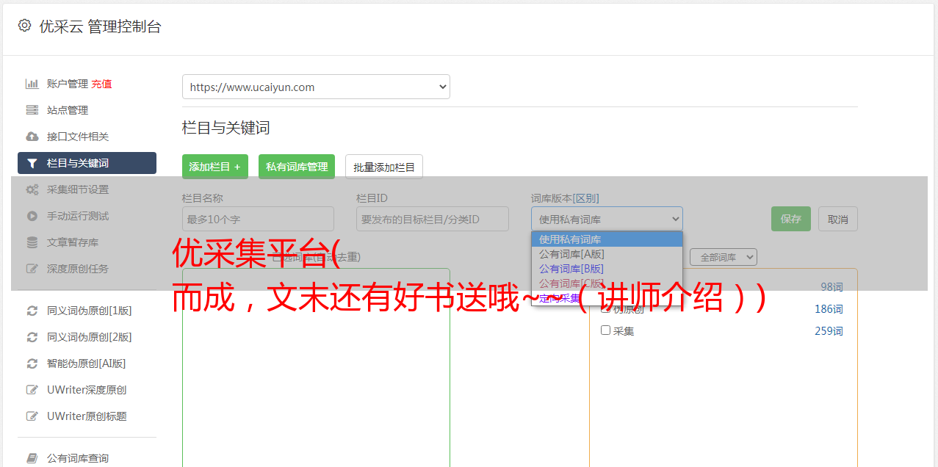Click the play icon for 手动运行测试
This screenshot has height=467, width=938.
[x=32, y=216]
